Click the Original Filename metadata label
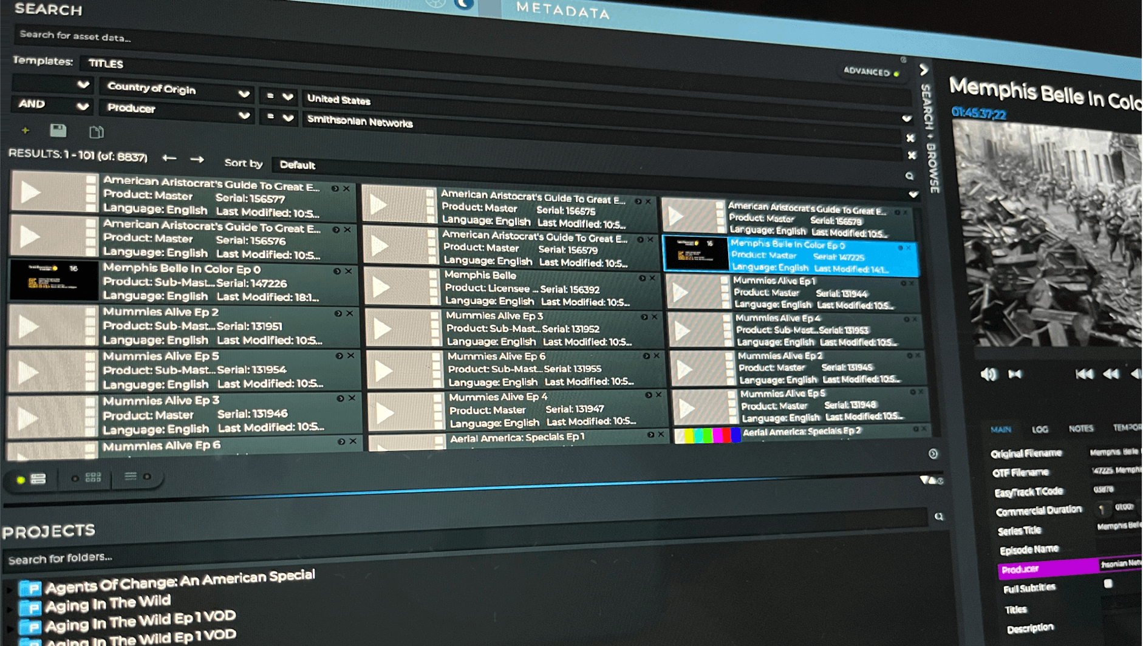Screen dimensions: 1143x646 [x=1026, y=453]
